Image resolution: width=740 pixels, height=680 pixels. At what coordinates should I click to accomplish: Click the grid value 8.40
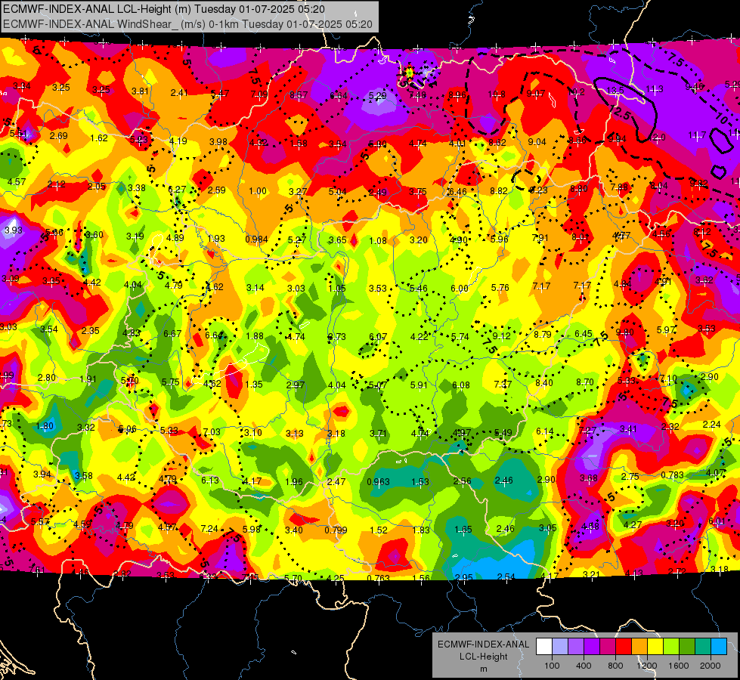[x=543, y=383]
